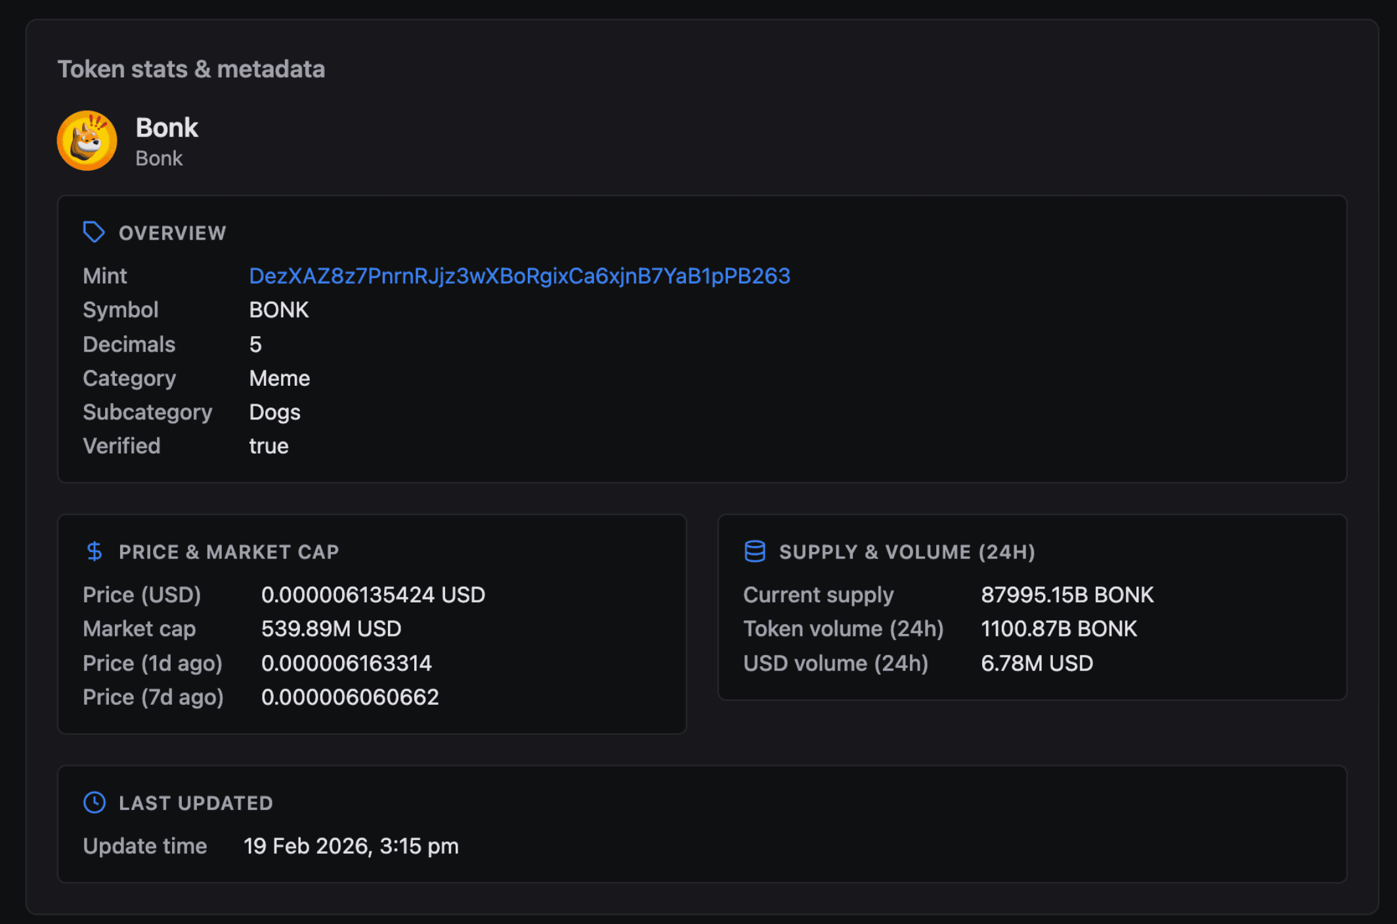Viewport: 1397px width, 924px height.
Task: Click the Market cap 539.89M USD value
Action: pyautogui.click(x=332, y=628)
